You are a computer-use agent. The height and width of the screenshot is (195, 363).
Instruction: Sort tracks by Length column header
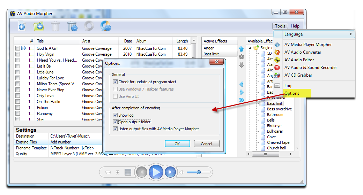click(x=182, y=41)
